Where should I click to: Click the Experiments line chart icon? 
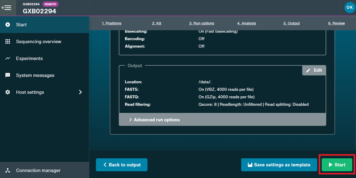click(x=8, y=59)
